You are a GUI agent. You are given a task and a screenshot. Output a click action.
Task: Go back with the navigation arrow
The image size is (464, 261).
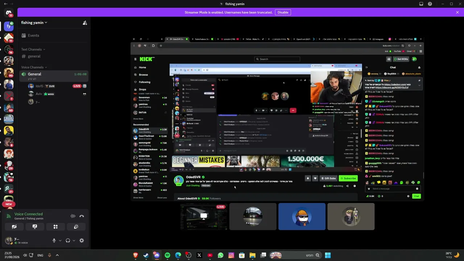click(5, 4)
